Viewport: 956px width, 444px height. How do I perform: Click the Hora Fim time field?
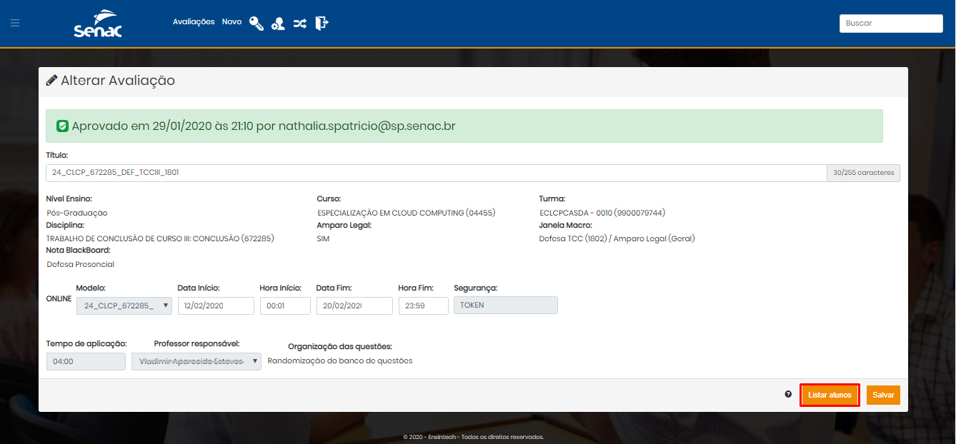[423, 306]
